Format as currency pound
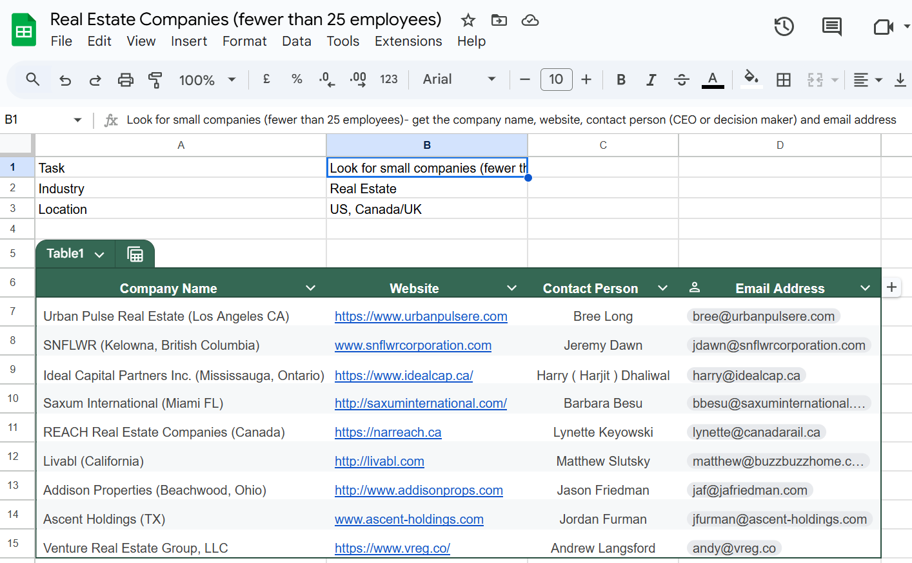The width and height of the screenshot is (912, 563). tap(266, 79)
